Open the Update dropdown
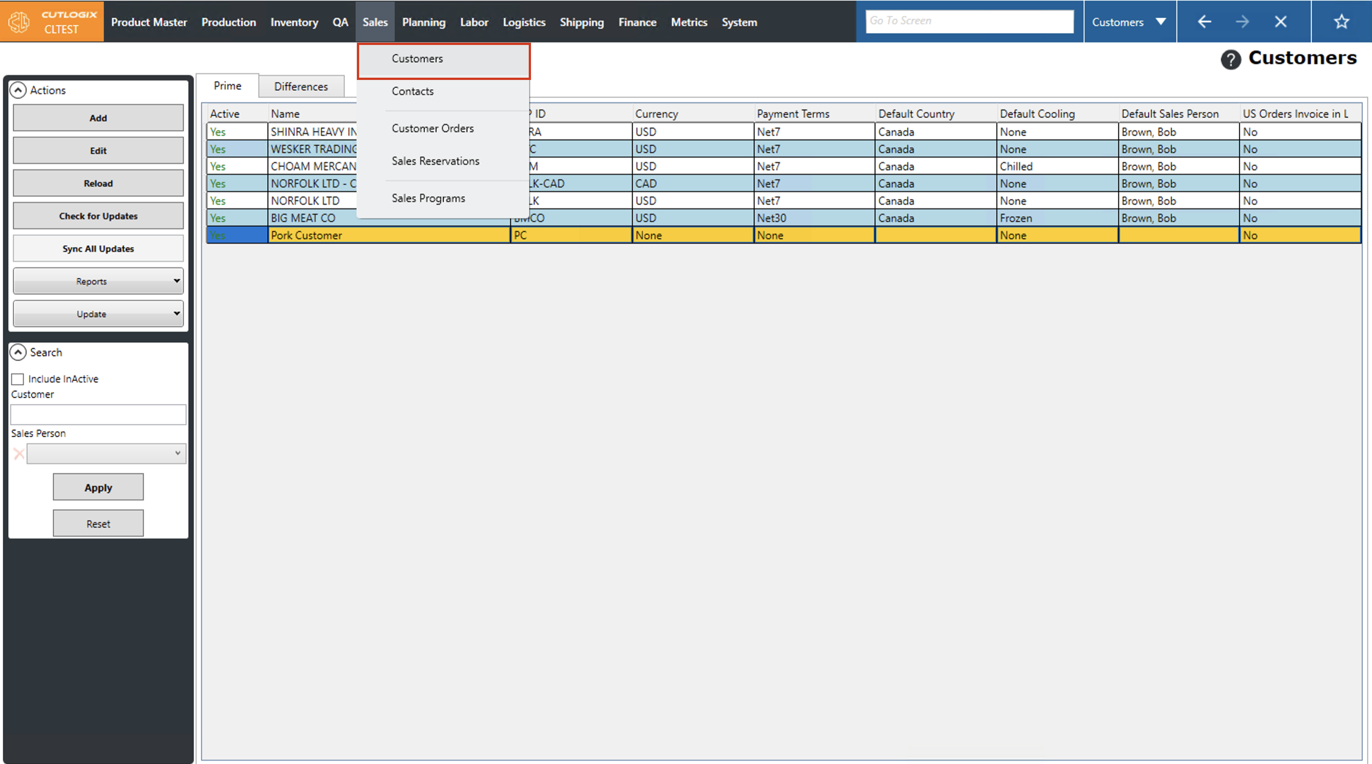 coord(98,313)
